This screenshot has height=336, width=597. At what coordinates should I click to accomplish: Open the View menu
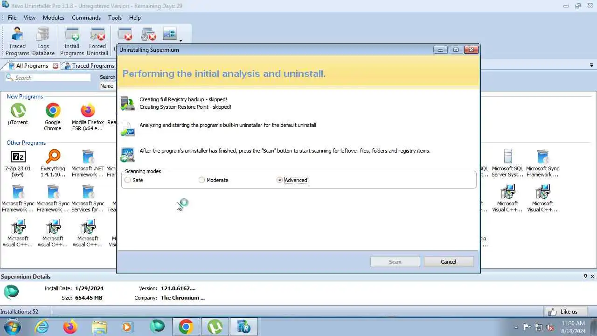pos(29,18)
